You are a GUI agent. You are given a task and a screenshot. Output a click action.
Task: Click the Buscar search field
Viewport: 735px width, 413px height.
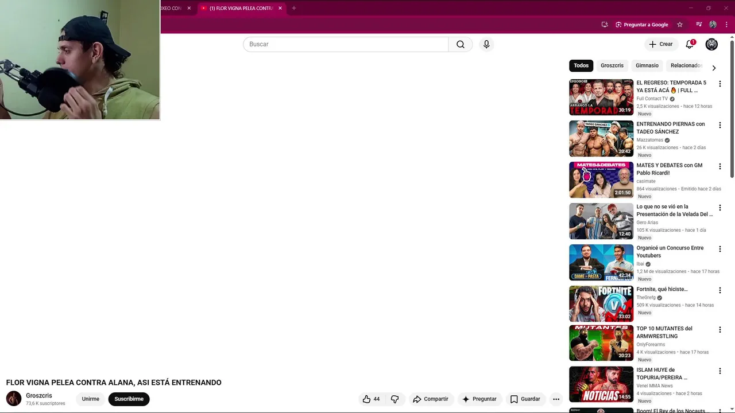[x=346, y=44]
